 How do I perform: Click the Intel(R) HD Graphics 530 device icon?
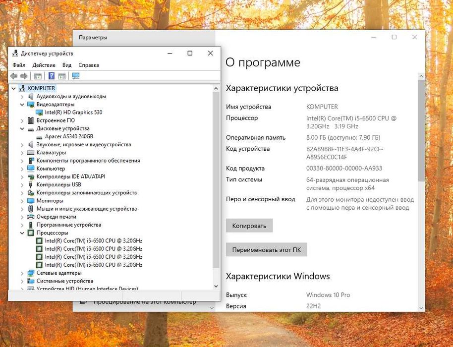click(39, 113)
